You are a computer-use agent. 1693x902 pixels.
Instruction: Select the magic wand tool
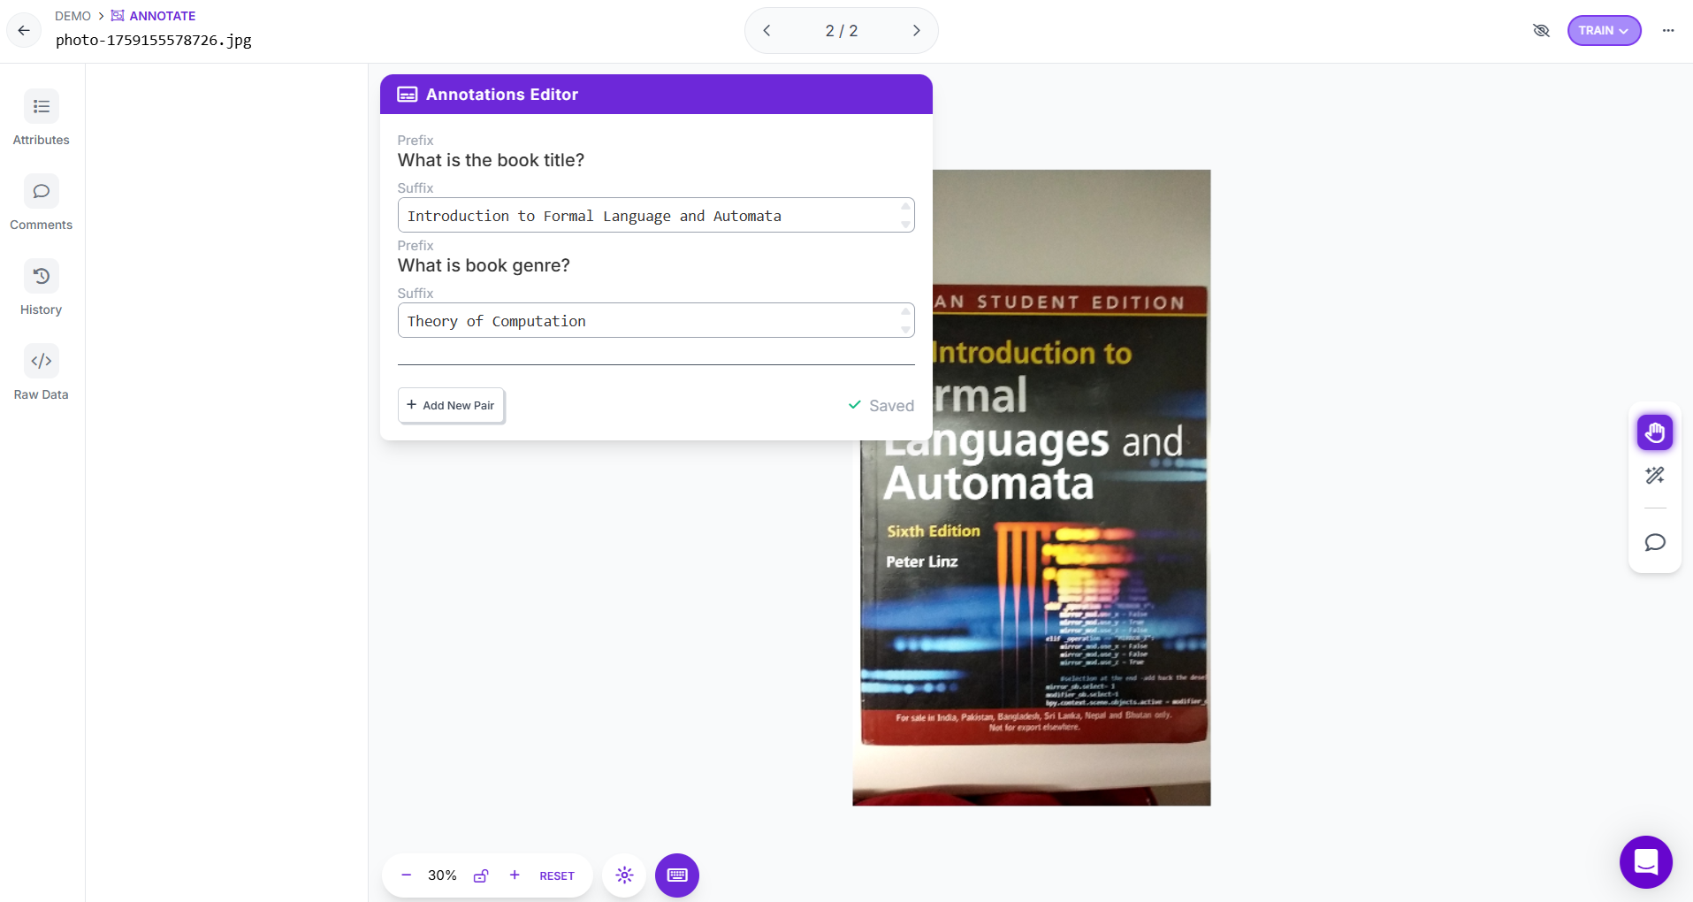tap(1655, 476)
